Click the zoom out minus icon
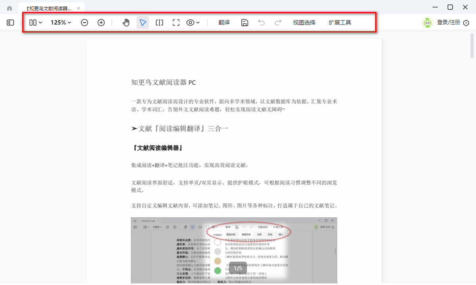The width and height of the screenshot is (476, 285). [x=84, y=23]
